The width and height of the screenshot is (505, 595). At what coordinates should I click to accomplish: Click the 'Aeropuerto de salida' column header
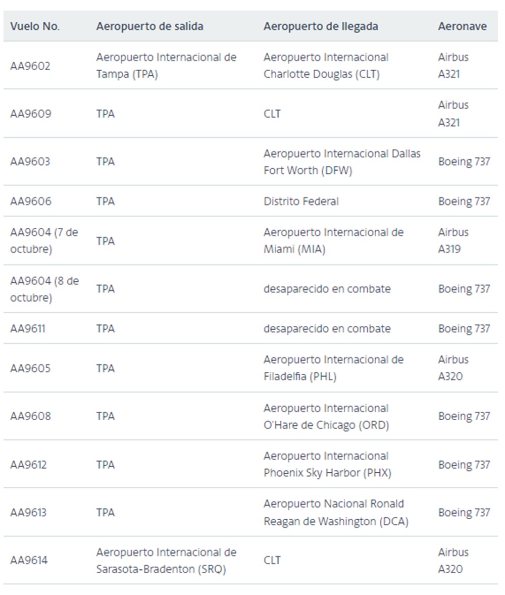(x=149, y=26)
